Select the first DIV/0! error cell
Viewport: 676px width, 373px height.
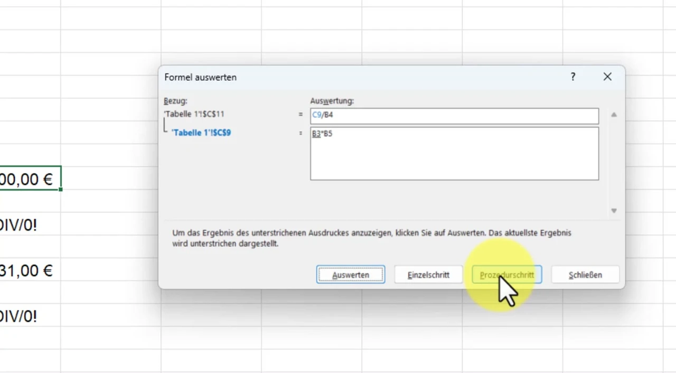30,225
